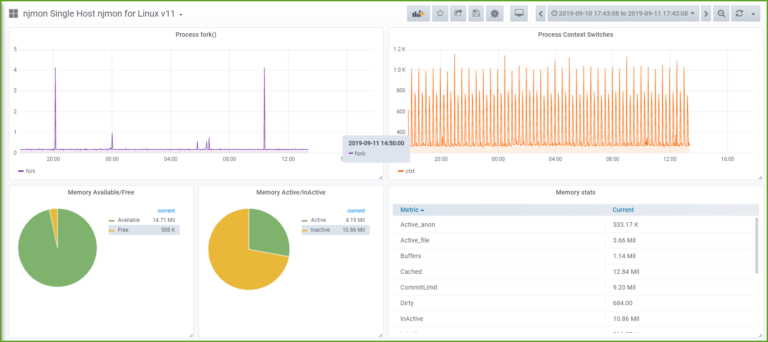Image resolution: width=768 pixels, height=342 pixels.
Task: Click the Inactive yellow color swatch in legend
Action: [x=305, y=230]
